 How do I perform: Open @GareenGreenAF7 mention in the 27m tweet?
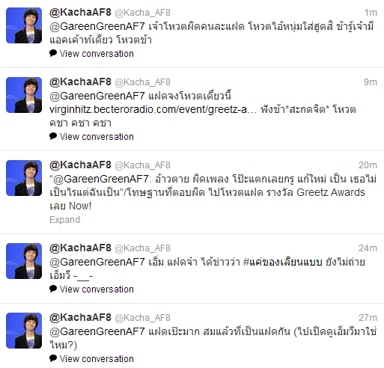click(x=97, y=331)
